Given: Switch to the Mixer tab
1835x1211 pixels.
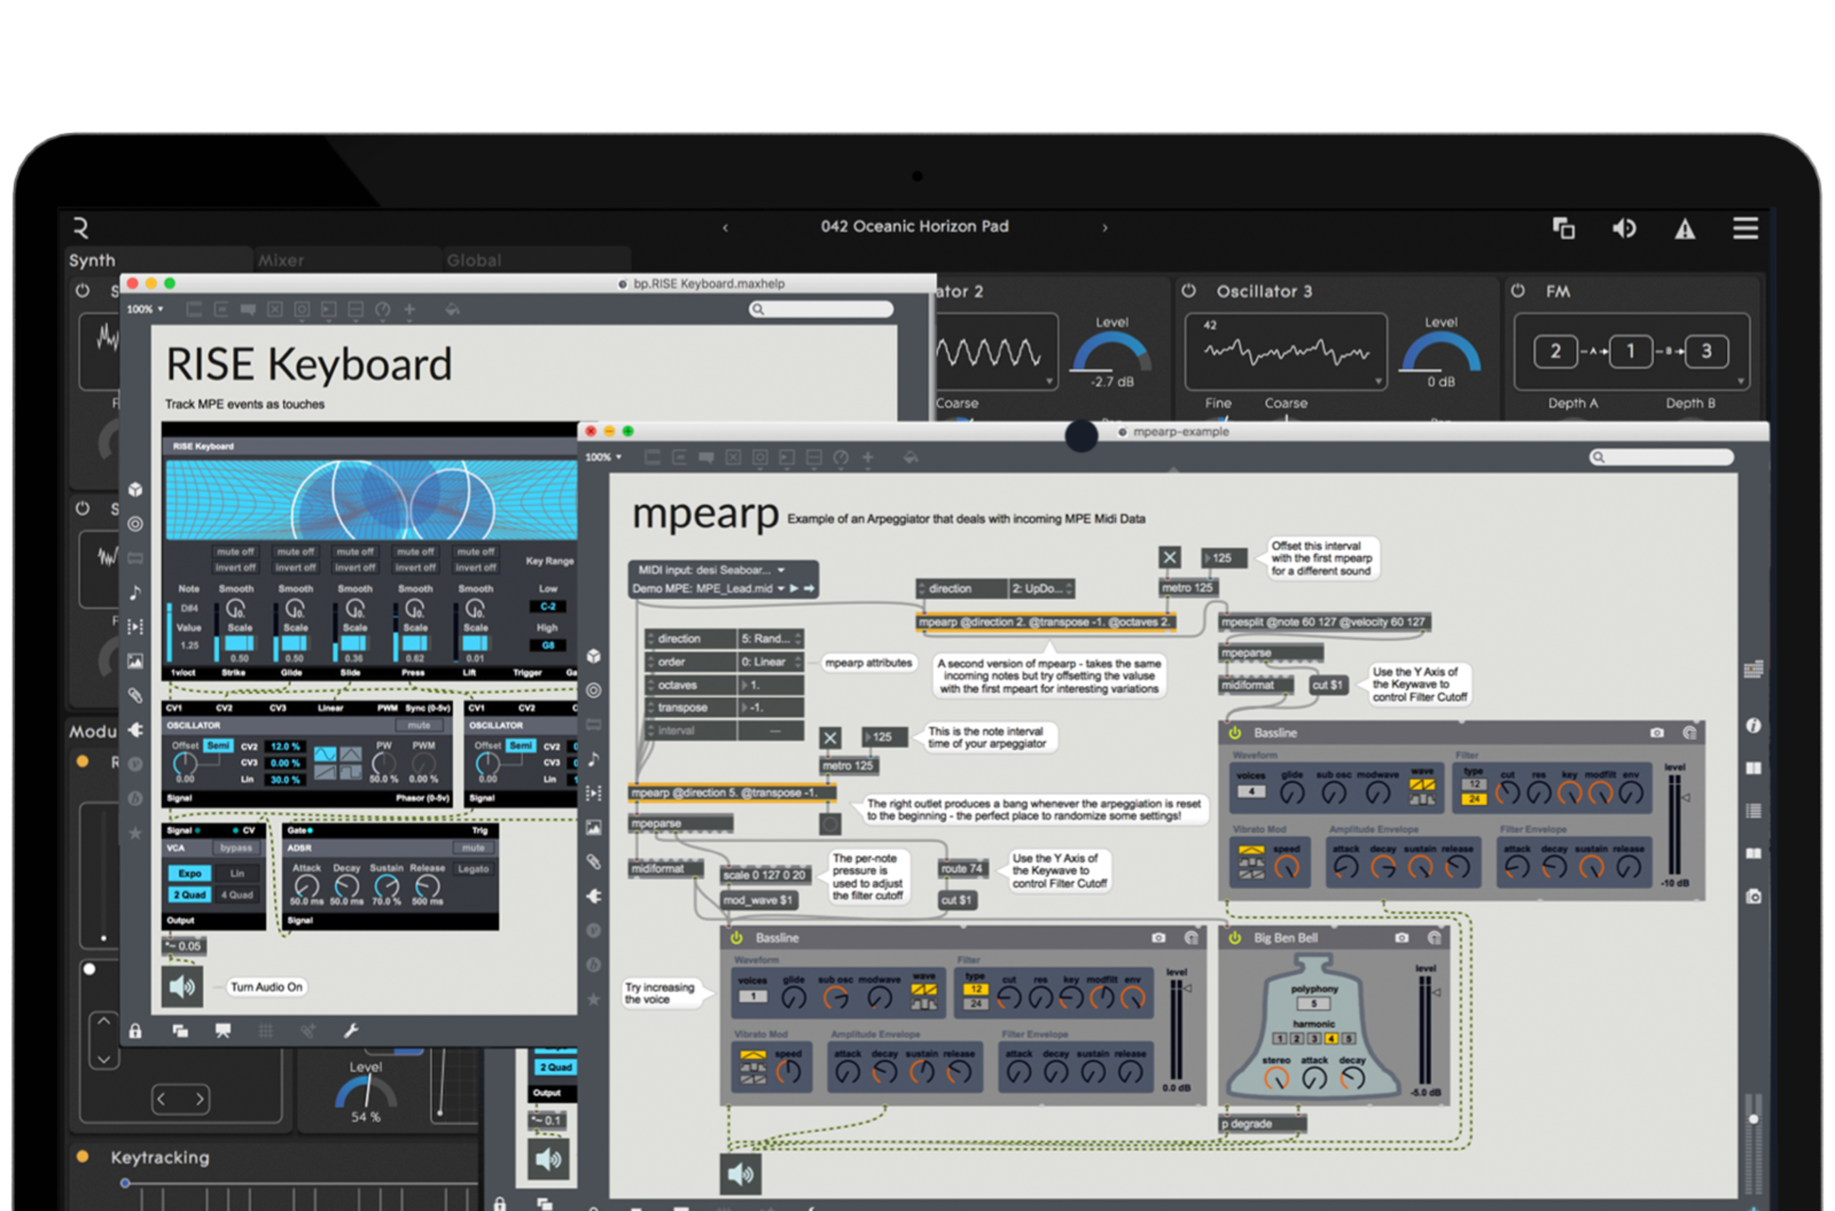Looking at the screenshot, I should 281,260.
